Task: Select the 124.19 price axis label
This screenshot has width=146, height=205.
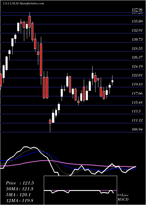Action: point(138,66)
